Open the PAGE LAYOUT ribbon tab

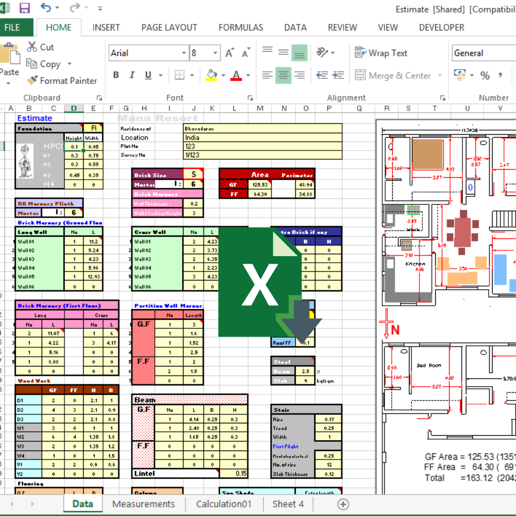[169, 28]
